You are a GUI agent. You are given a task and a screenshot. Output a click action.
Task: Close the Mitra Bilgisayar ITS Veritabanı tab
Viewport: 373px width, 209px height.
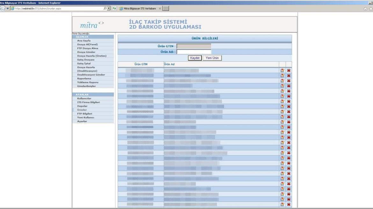[160, 9]
